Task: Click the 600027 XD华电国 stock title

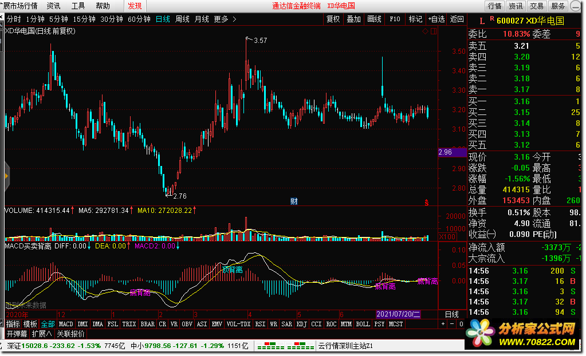Action: point(530,21)
